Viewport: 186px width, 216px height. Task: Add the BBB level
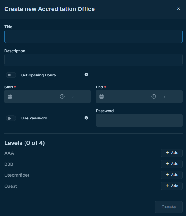coord(172,164)
